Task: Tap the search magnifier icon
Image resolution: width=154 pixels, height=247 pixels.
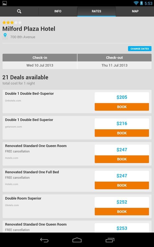Action: [19, 11]
